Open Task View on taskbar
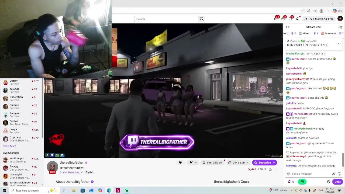This screenshot has height=194, width=345. 65,190
